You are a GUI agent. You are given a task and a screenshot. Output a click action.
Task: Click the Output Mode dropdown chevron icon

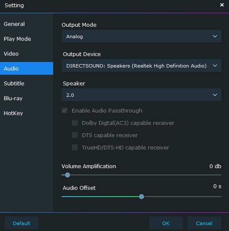215,36
